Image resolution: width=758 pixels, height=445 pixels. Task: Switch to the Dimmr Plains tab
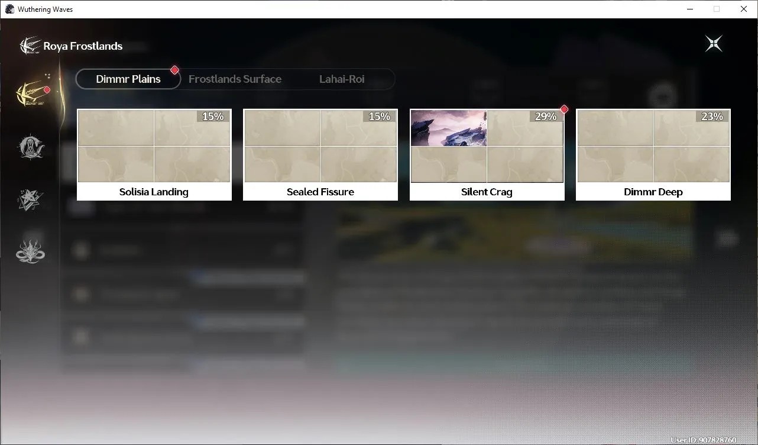[x=128, y=79]
